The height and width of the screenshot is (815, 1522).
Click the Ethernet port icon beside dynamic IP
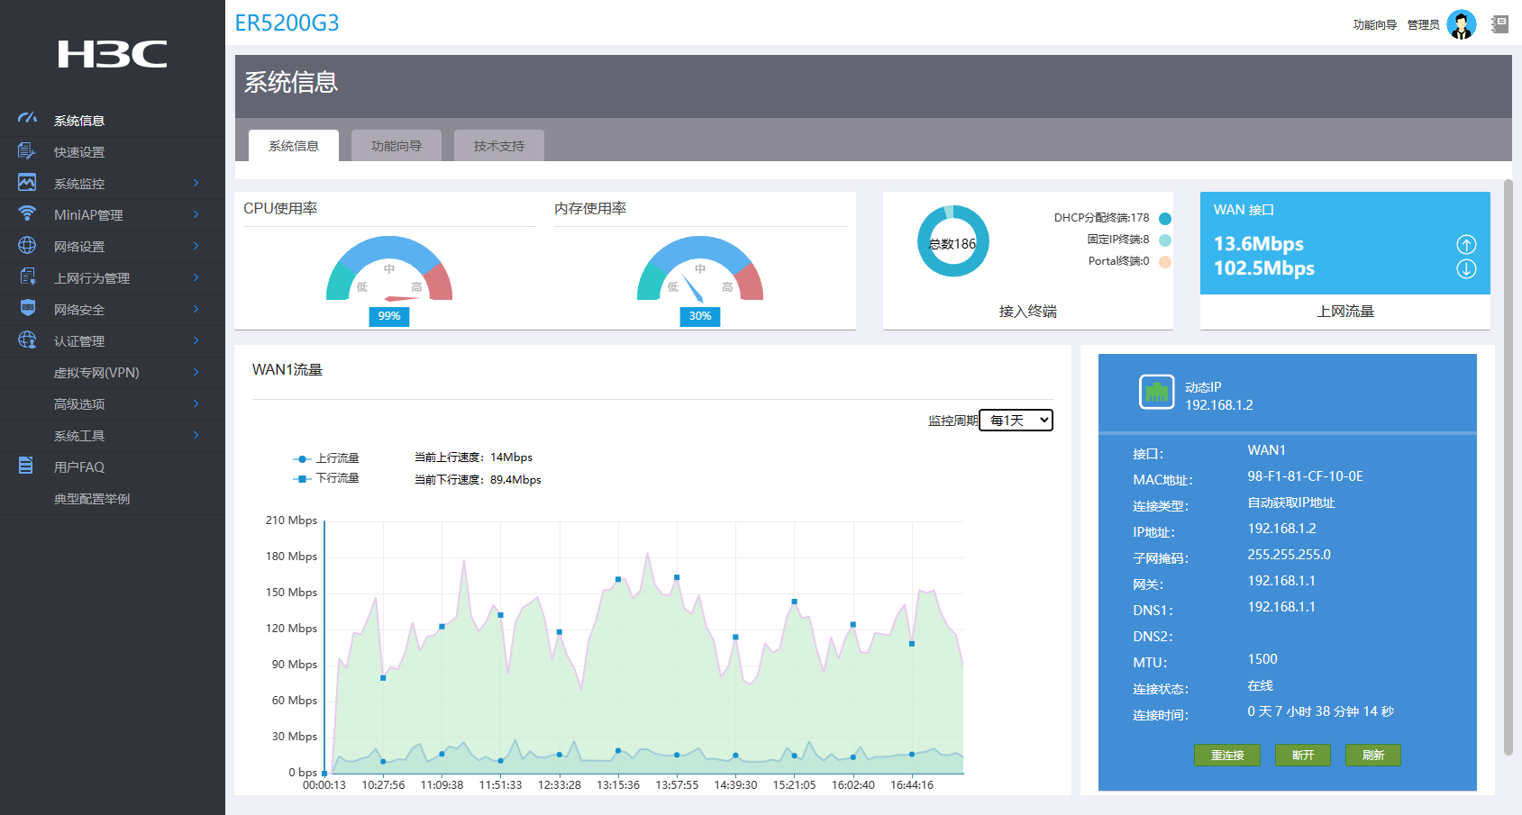pos(1156,392)
